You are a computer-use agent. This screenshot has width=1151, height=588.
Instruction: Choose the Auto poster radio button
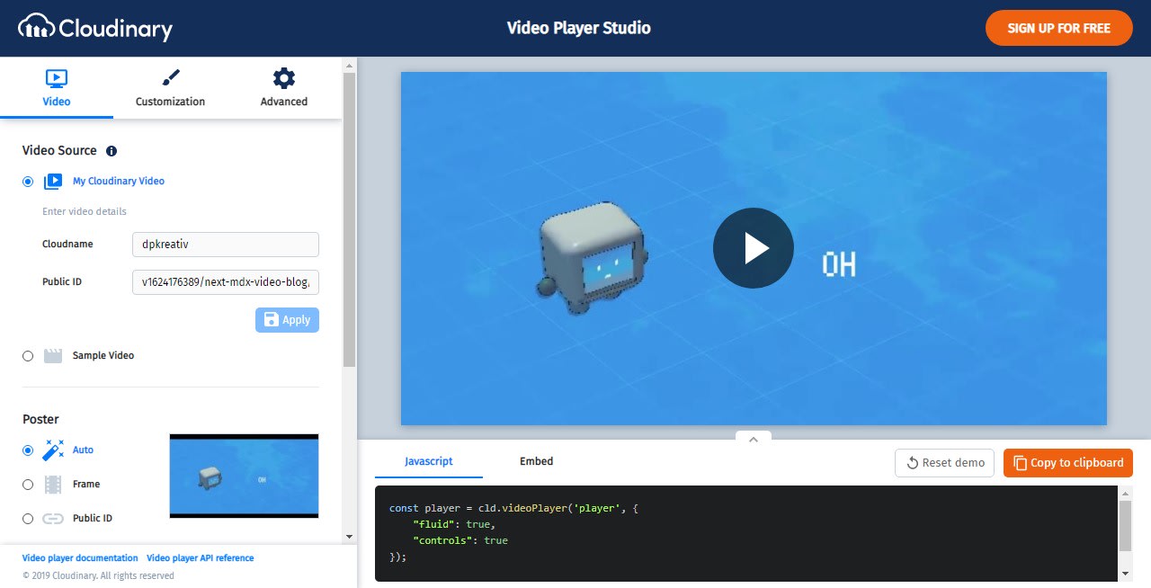point(28,450)
